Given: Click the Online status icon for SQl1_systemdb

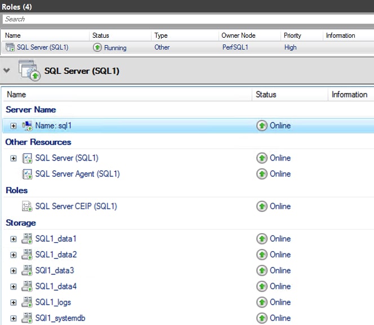Looking at the screenshot, I should 262,318.
